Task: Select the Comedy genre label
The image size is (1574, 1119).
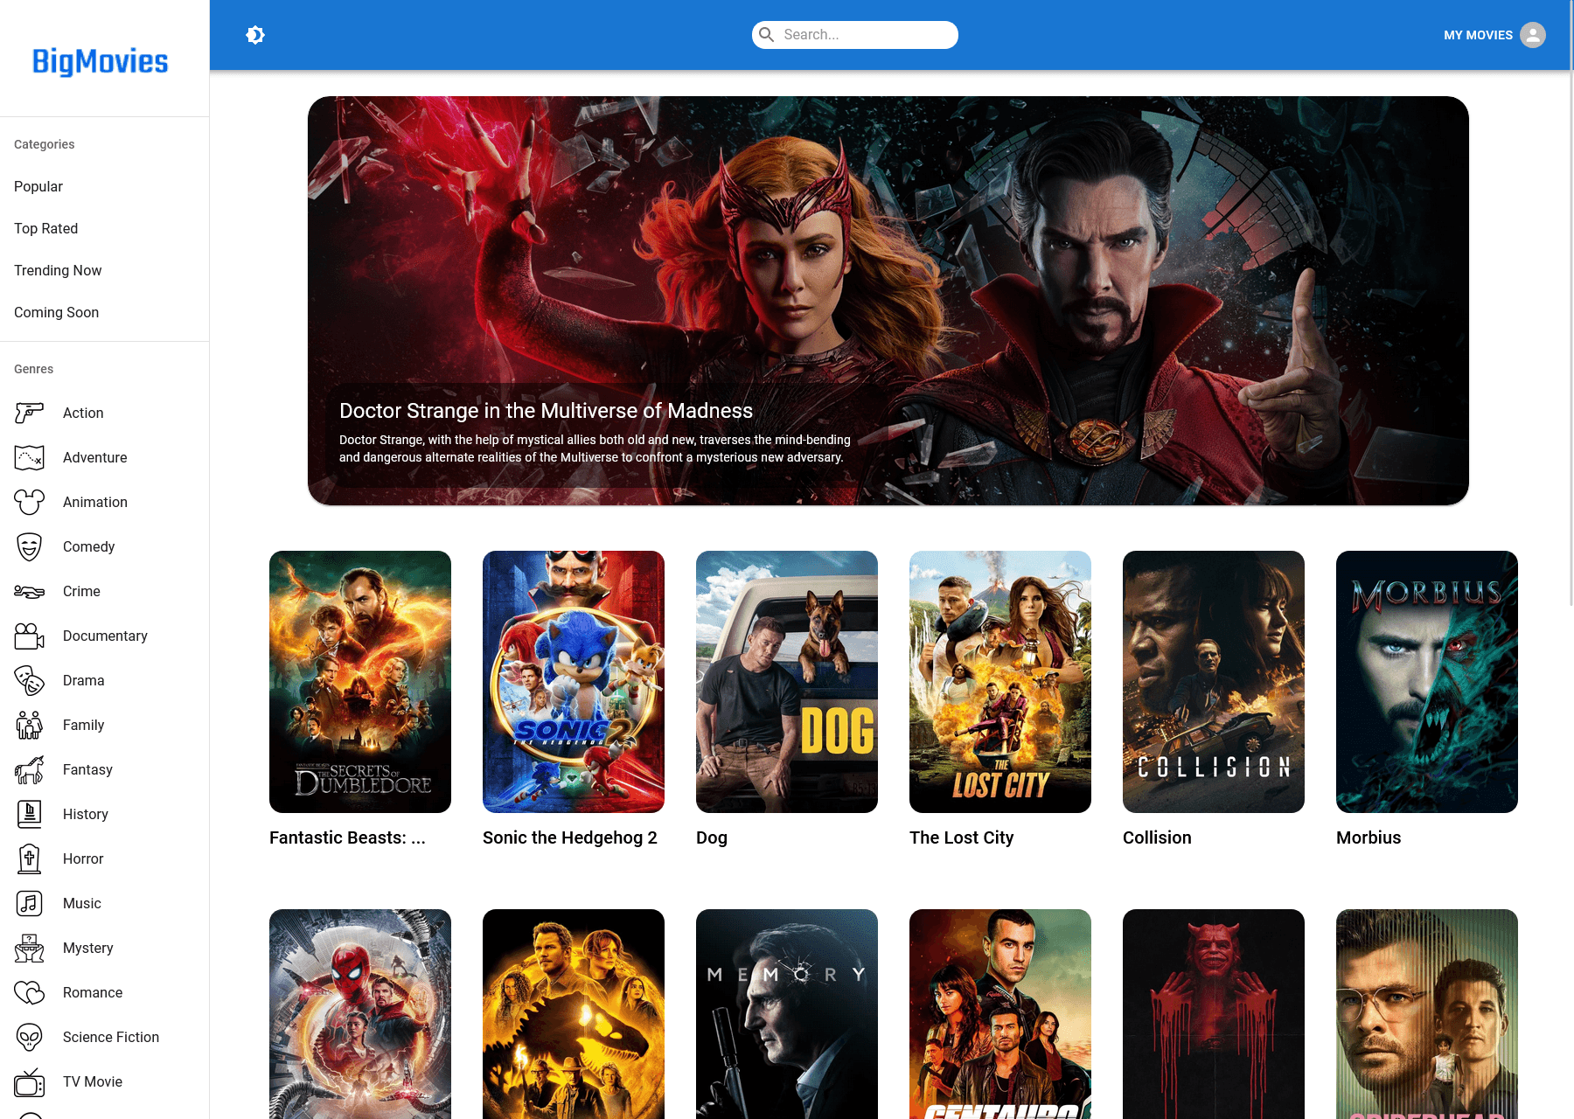Action: pyautogui.click(x=88, y=546)
